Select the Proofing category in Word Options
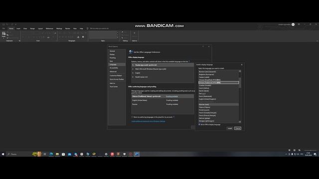The image size is (319, 179). click(x=117, y=58)
